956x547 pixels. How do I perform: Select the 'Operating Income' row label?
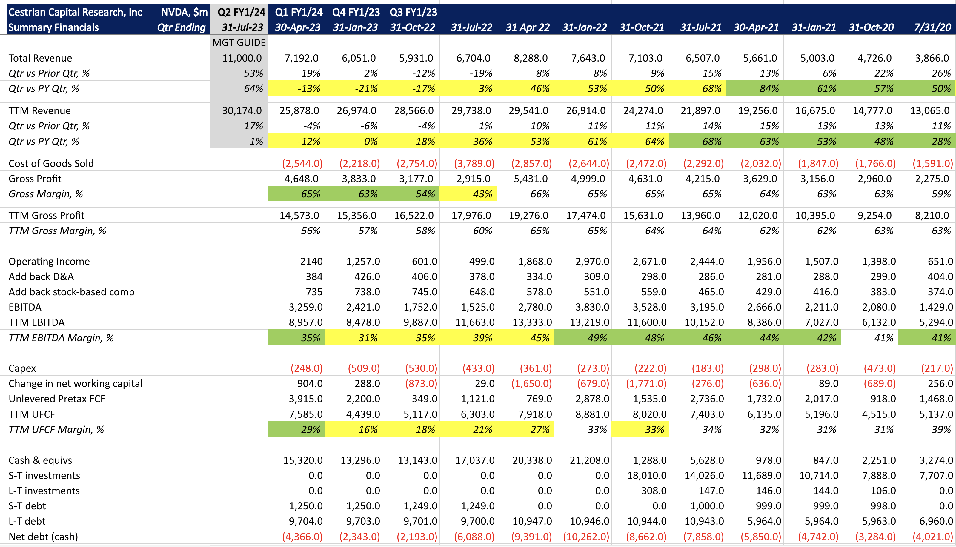(x=49, y=262)
